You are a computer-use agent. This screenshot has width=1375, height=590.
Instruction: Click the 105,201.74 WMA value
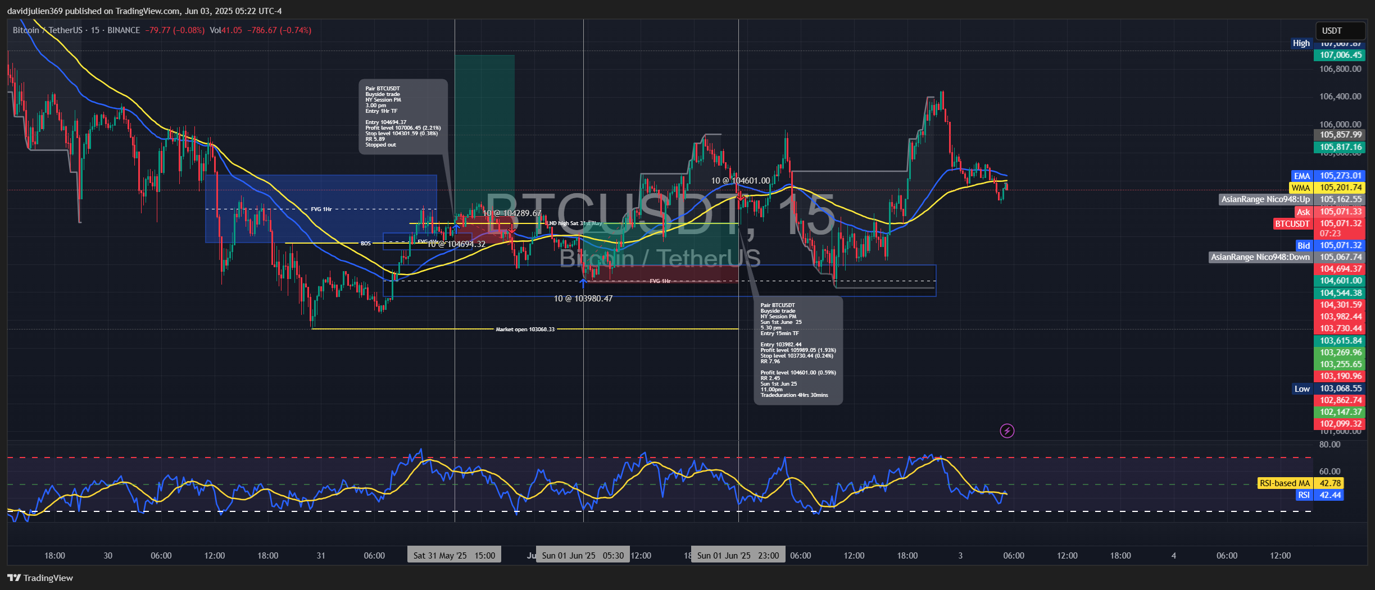(1340, 187)
